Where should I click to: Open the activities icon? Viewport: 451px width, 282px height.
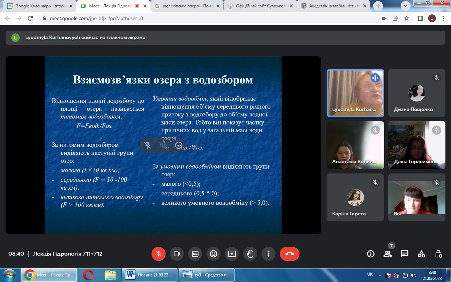[x=422, y=254]
